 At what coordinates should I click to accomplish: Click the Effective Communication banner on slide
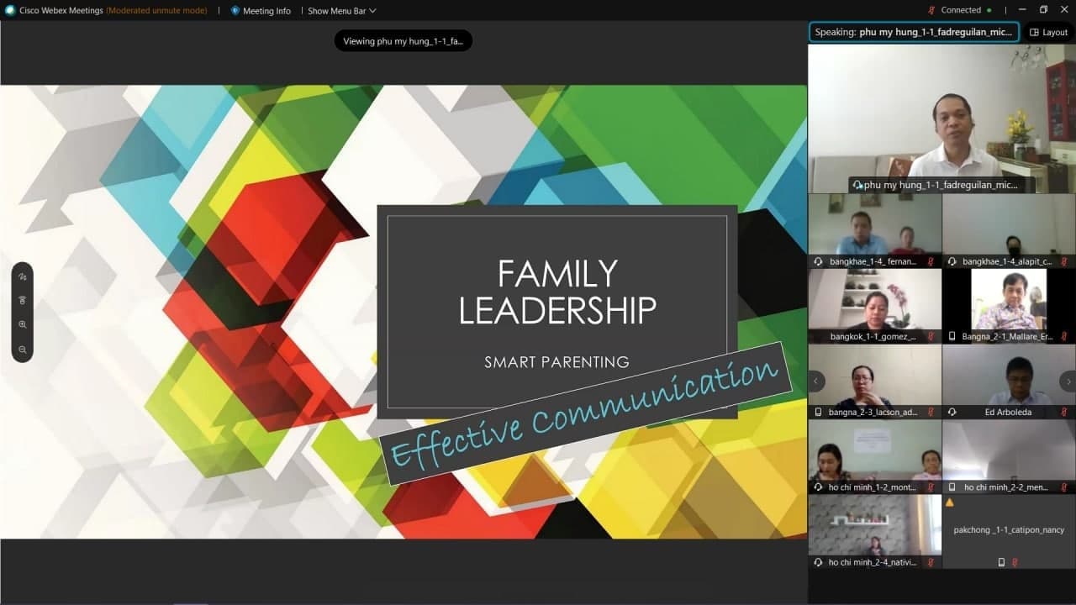click(x=586, y=413)
